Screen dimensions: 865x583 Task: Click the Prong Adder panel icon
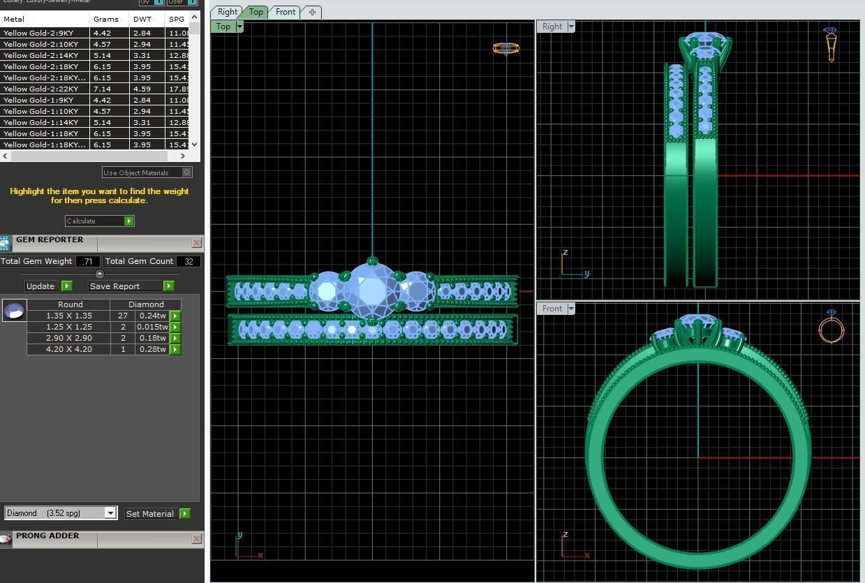click(6, 539)
